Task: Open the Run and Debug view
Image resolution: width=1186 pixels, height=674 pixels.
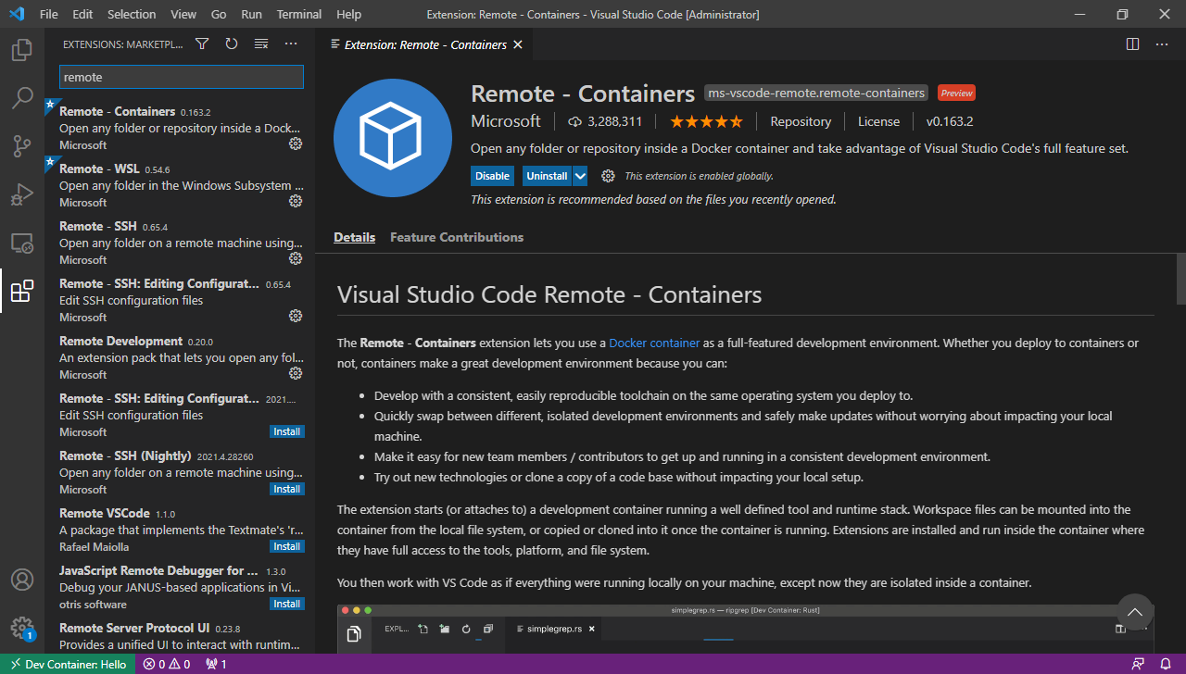Action: coord(22,194)
